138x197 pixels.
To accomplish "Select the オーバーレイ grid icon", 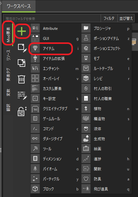I will [x=35, y=78].
